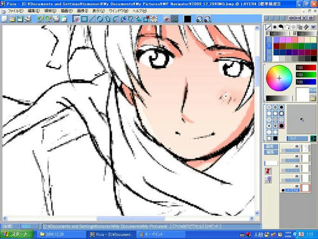Pick the straight line tool
Image resolution: width=318 pixels, height=239 pixels.
(92, 19)
